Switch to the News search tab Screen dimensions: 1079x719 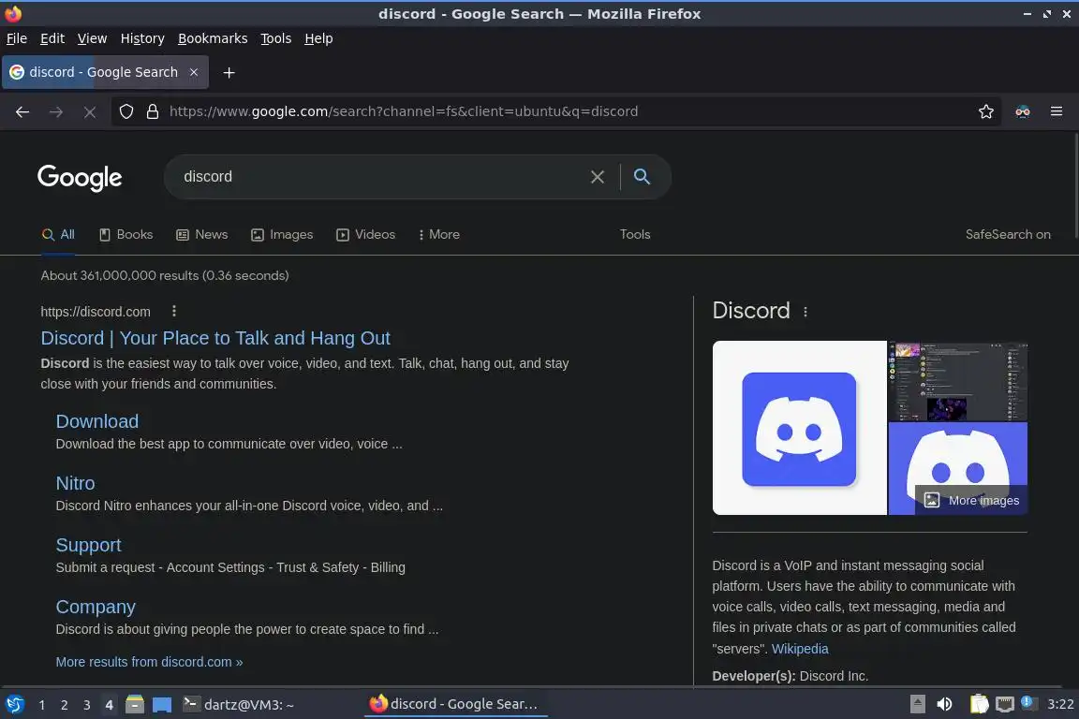tap(201, 235)
